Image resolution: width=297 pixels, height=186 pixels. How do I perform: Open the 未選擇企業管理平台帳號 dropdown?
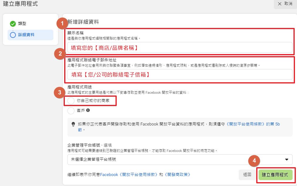tap(180, 160)
